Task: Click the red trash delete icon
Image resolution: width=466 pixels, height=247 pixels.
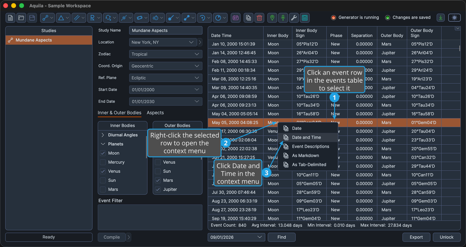Action: coord(259,18)
